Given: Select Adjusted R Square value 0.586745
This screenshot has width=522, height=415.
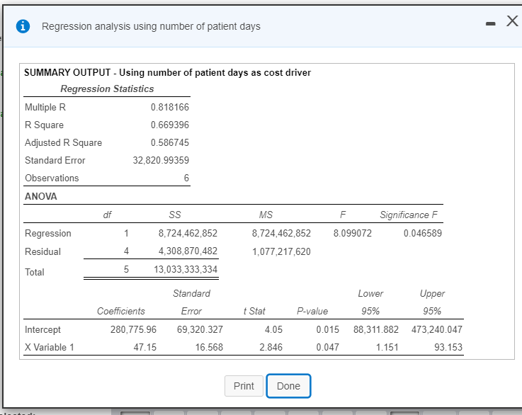Looking at the screenshot, I should click(x=170, y=142).
